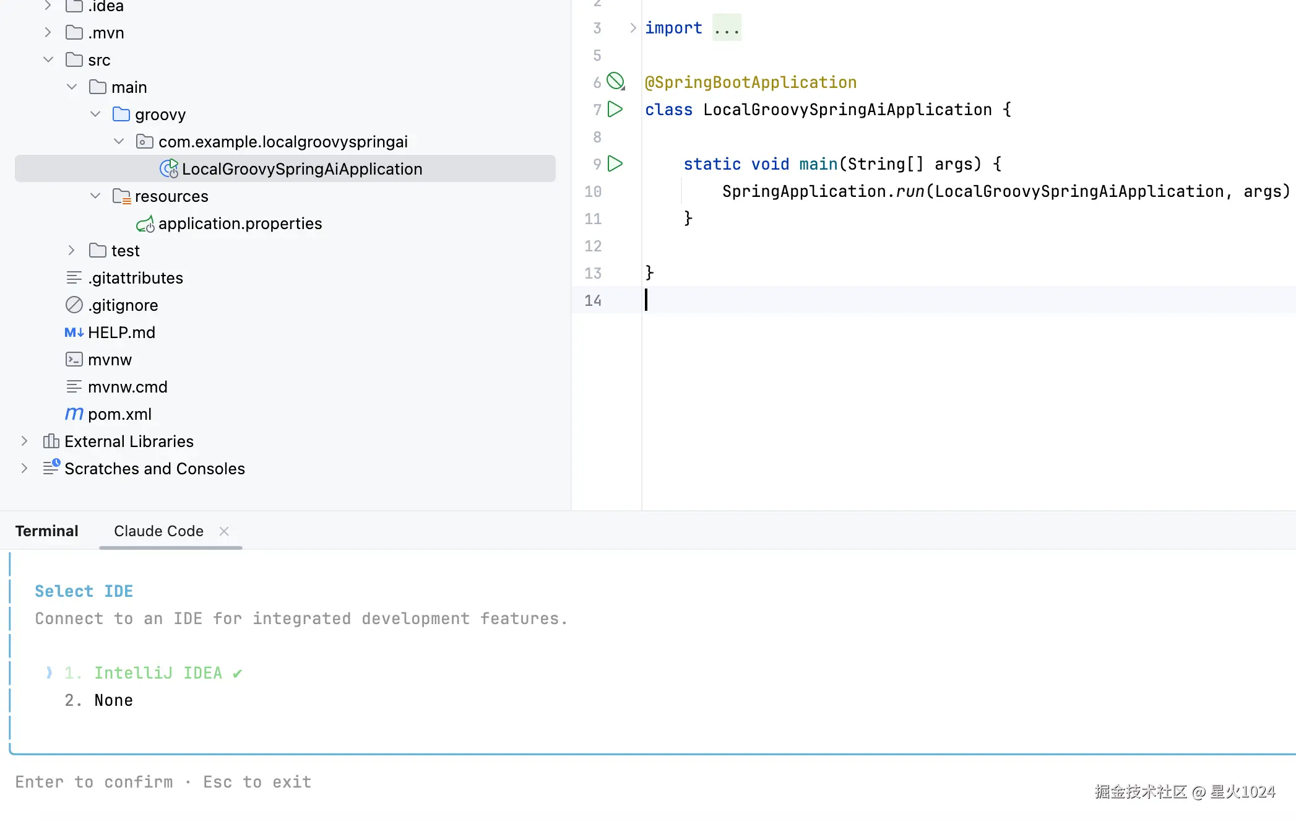Expand the folded import statement

(x=633, y=28)
